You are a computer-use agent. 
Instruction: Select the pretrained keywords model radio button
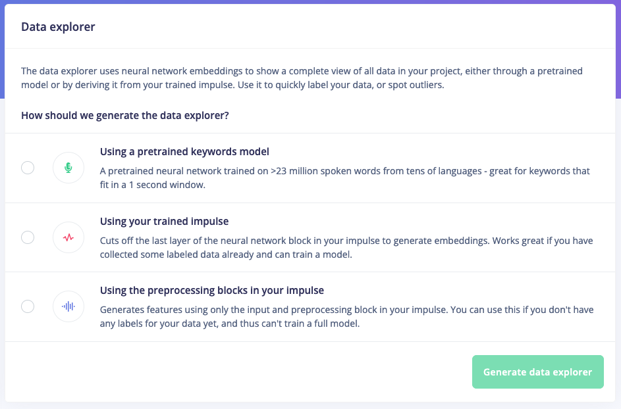click(x=28, y=168)
